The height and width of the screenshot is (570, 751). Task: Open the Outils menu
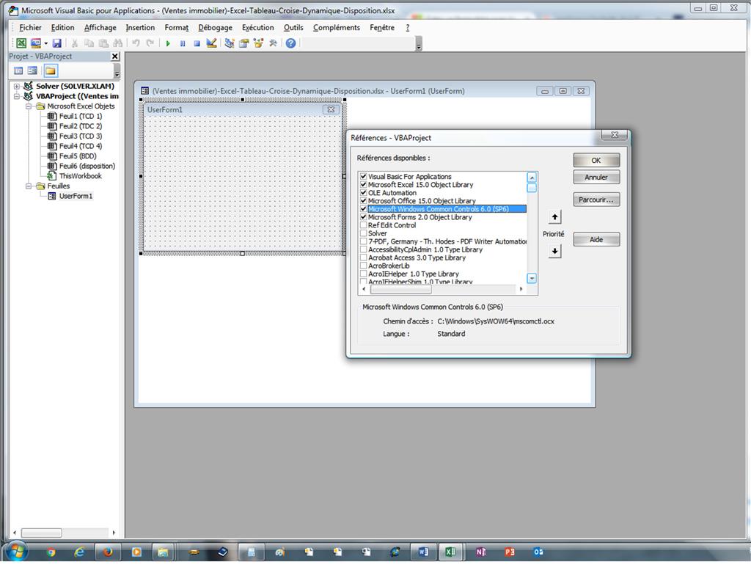coord(293,27)
